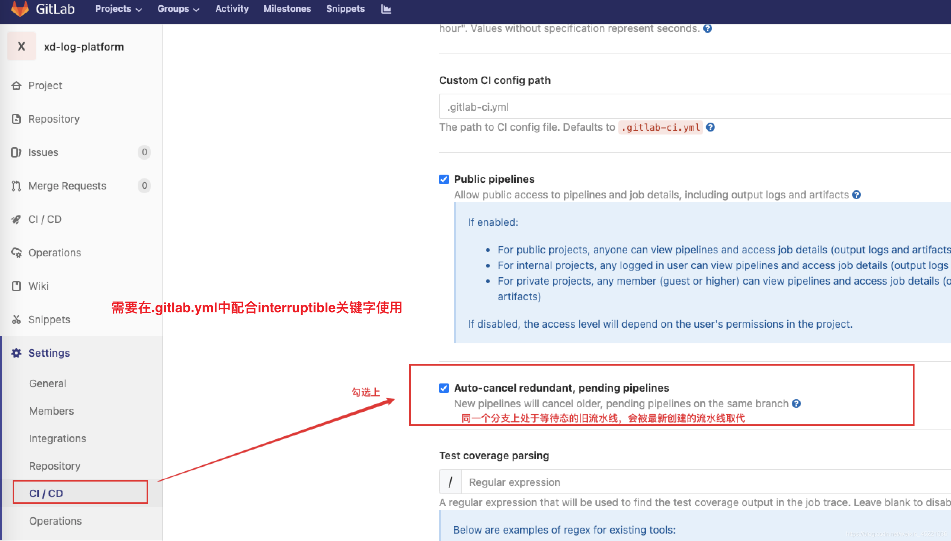
Task: Open the Milestones menu item
Action: [x=287, y=9]
